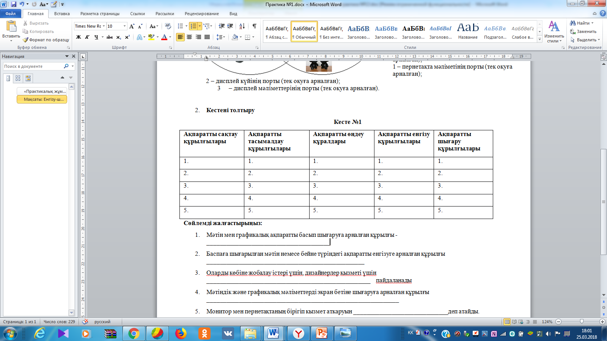Image resolution: width=607 pixels, height=341 pixels.
Task: Switch to the Рецензирование tab
Action: click(x=202, y=14)
